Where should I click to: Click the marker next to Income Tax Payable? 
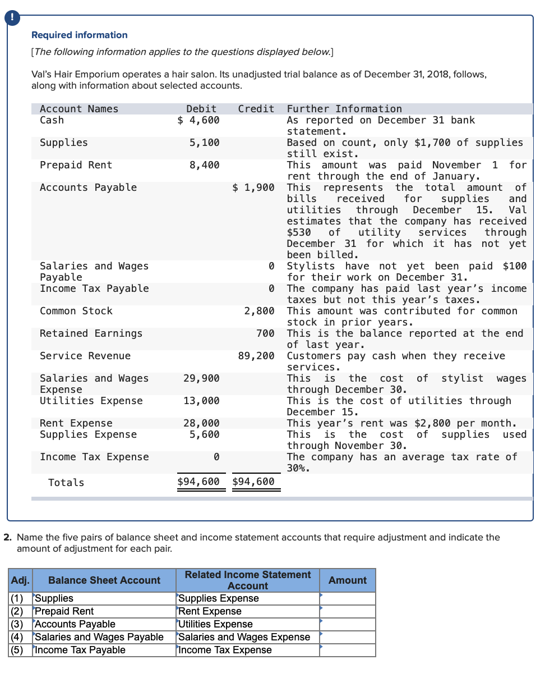coord(35,650)
